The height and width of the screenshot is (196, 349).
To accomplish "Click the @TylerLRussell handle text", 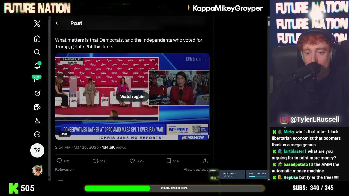I will [x=315, y=120].
